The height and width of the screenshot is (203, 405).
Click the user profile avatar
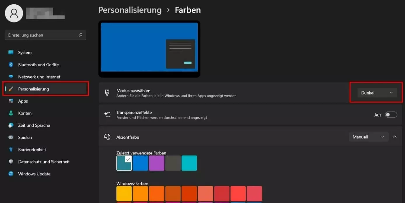coord(14,13)
